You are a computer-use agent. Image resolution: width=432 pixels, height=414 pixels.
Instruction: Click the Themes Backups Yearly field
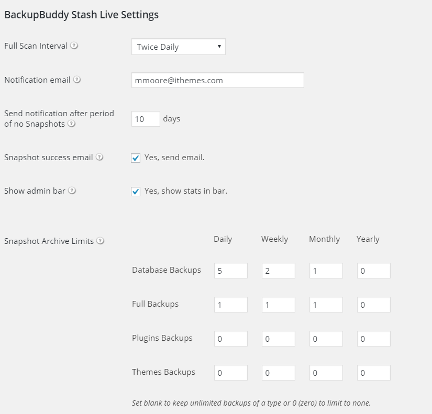tap(374, 373)
